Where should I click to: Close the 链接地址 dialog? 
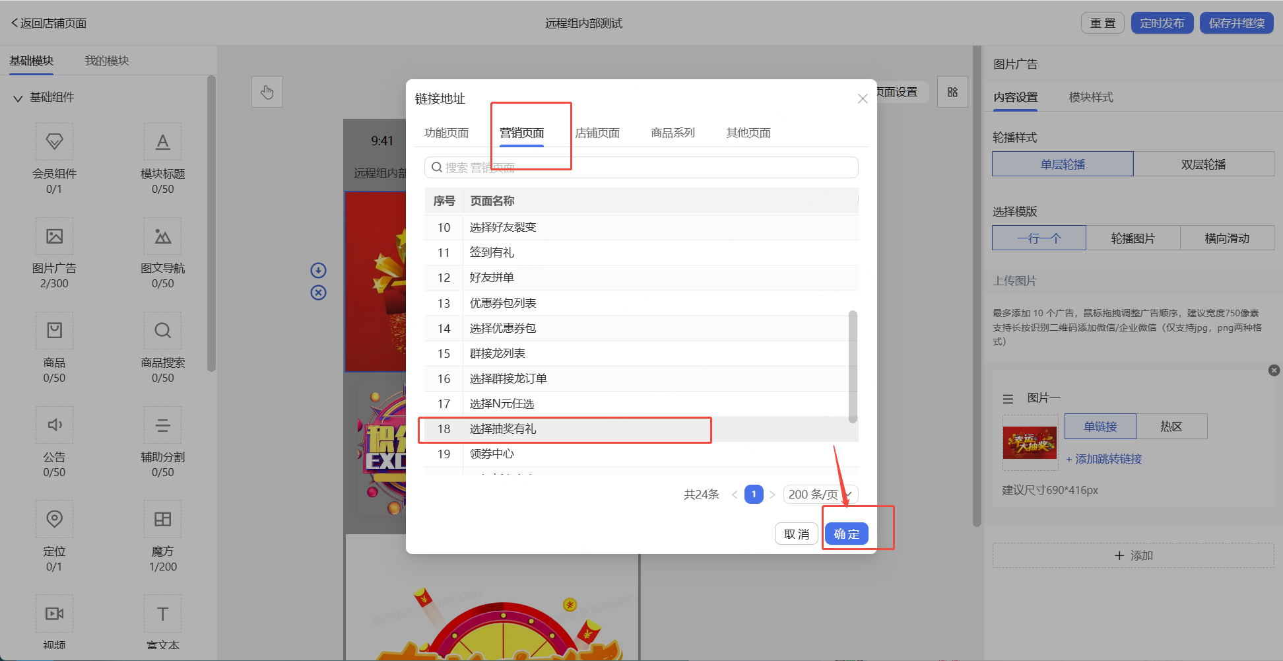[x=863, y=98]
